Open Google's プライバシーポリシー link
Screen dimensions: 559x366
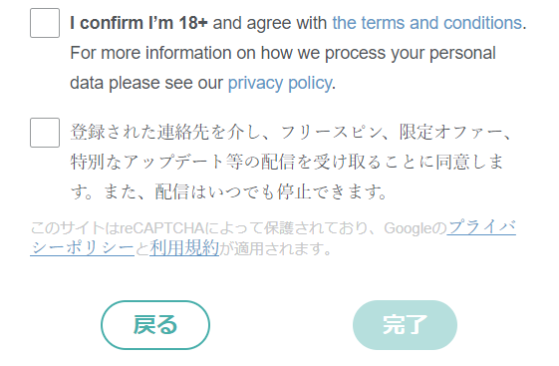(x=481, y=227)
